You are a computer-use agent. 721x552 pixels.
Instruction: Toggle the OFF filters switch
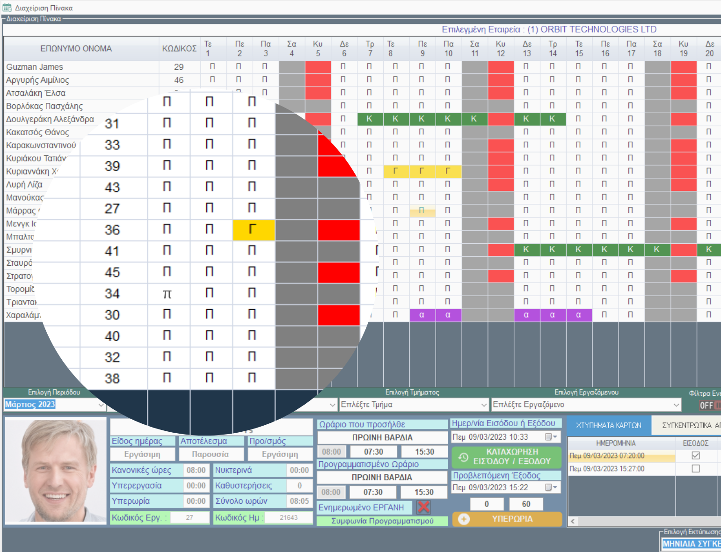709,406
